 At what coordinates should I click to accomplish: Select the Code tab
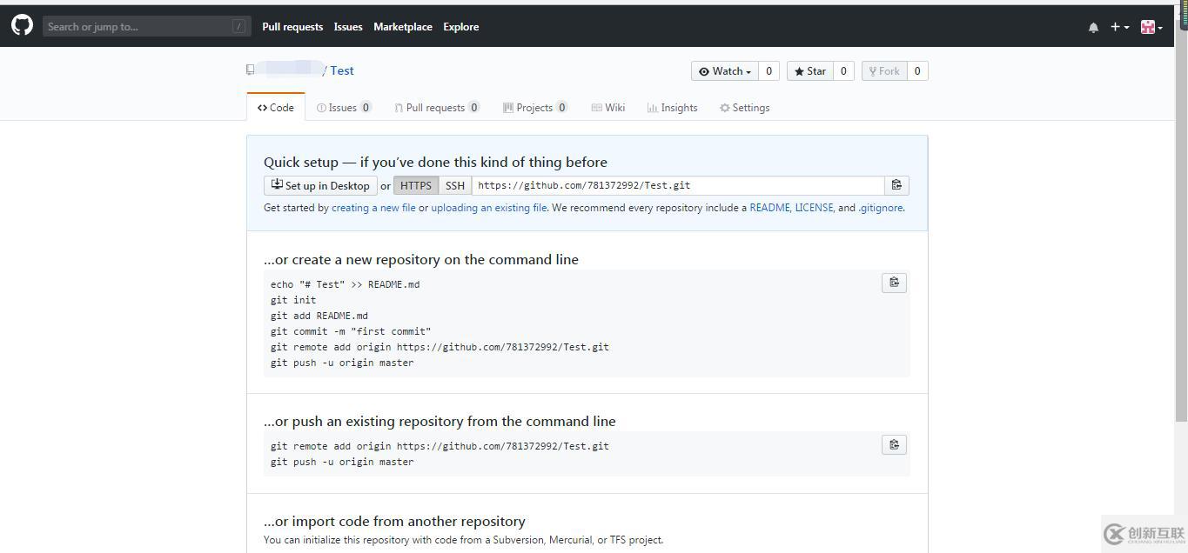tap(276, 107)
